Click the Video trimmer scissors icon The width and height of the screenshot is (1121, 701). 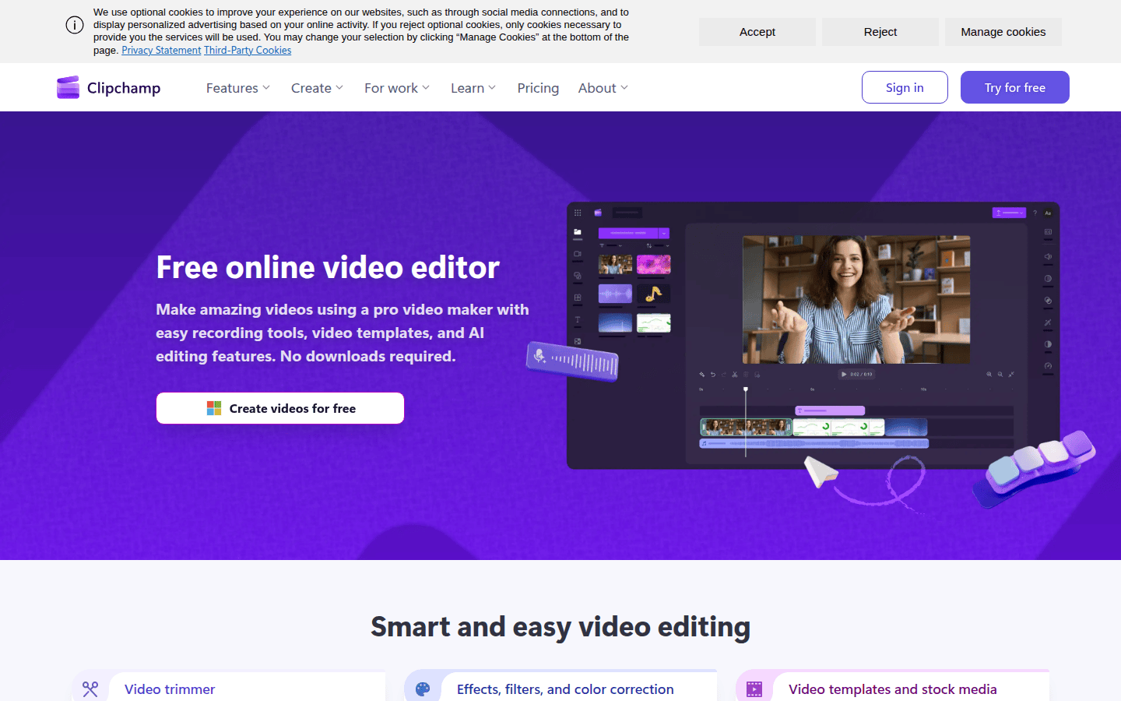[x=90, y=689]
